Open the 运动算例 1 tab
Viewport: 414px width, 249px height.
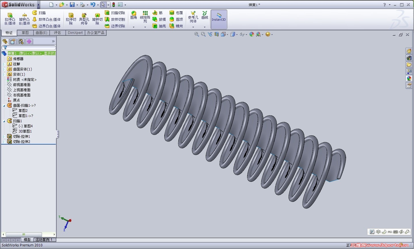(x=44, y=240)
